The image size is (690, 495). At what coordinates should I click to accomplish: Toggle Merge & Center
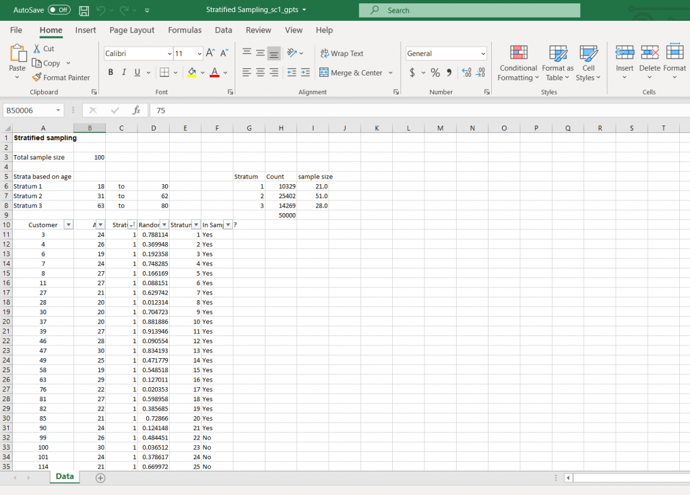point(350,73)
